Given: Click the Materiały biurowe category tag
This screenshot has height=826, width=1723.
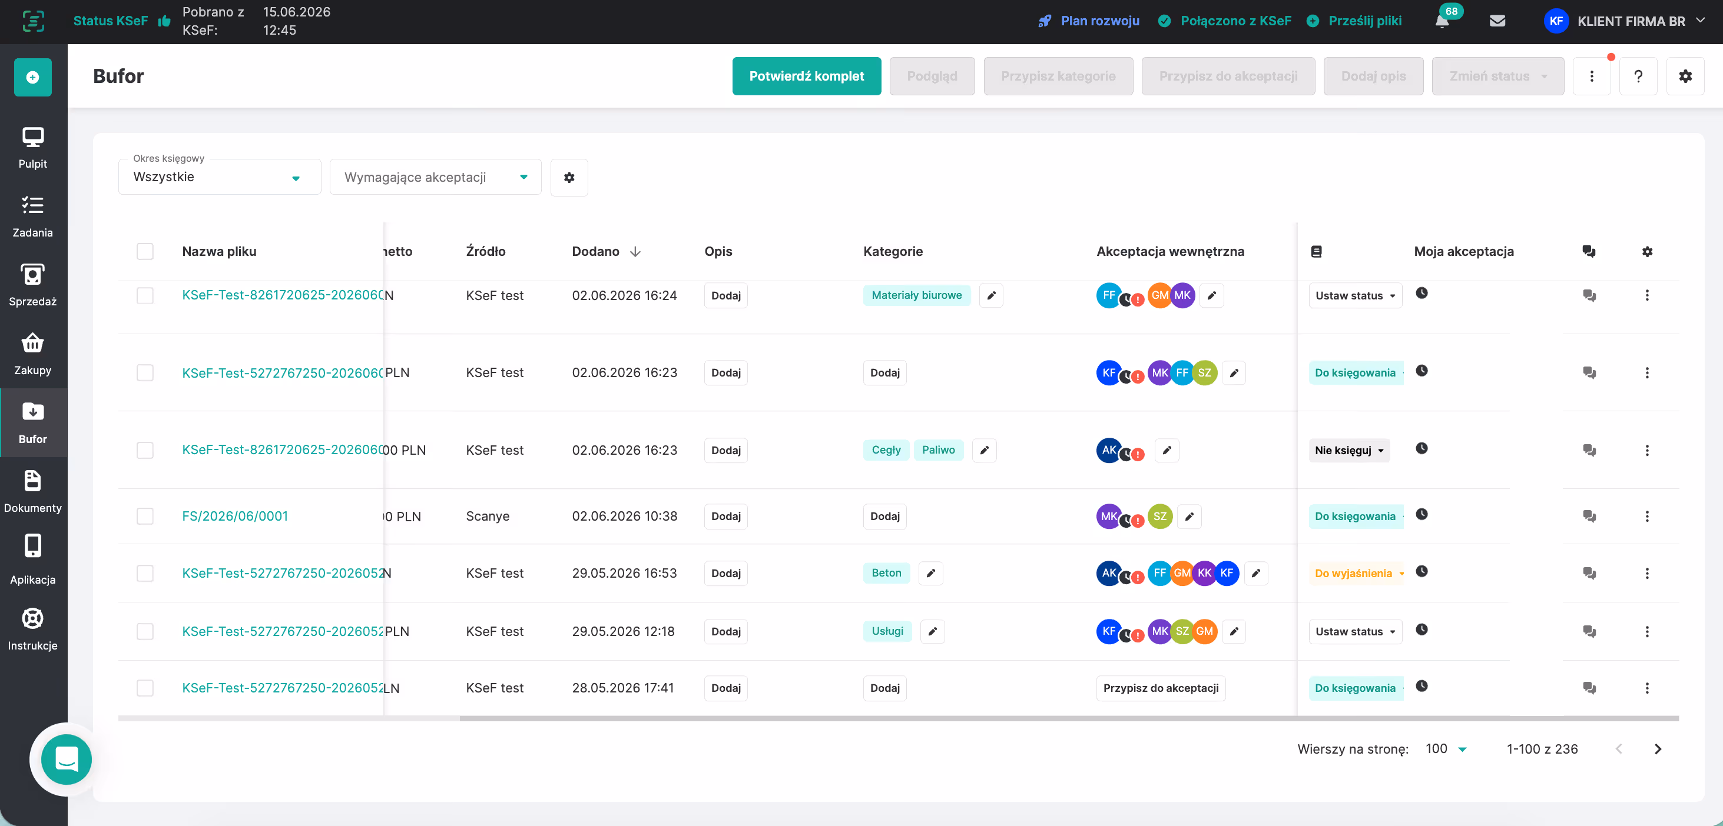Looking at the screenshot, I should pyautogui.click(x=916, y=295).
